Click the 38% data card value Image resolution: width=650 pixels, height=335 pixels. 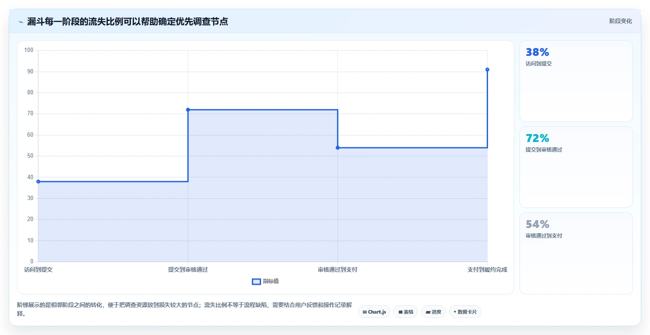click(537, 52)
